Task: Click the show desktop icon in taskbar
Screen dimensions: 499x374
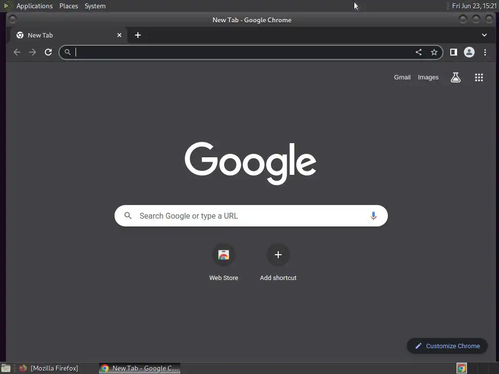Action: pos(6,368)
